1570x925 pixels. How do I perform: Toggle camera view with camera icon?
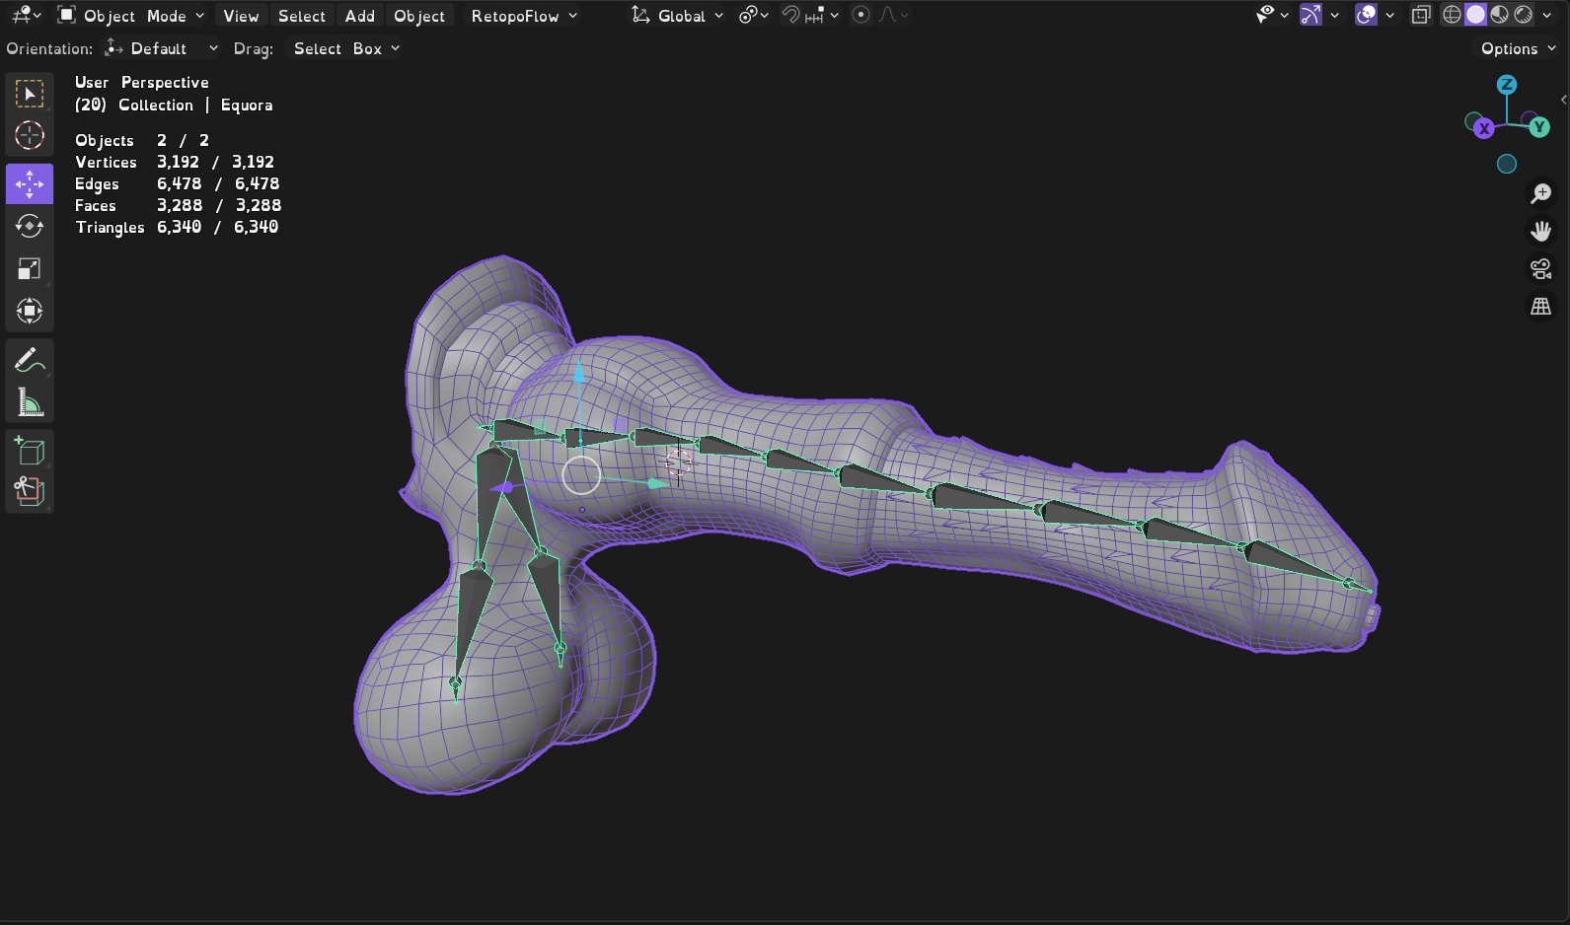[x=1540, y=268]
